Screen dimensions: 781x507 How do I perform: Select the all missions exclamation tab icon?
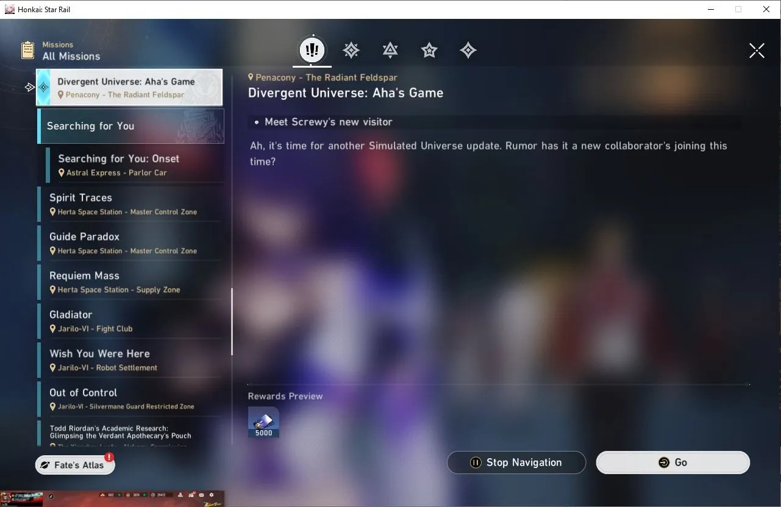pos(312,49)
